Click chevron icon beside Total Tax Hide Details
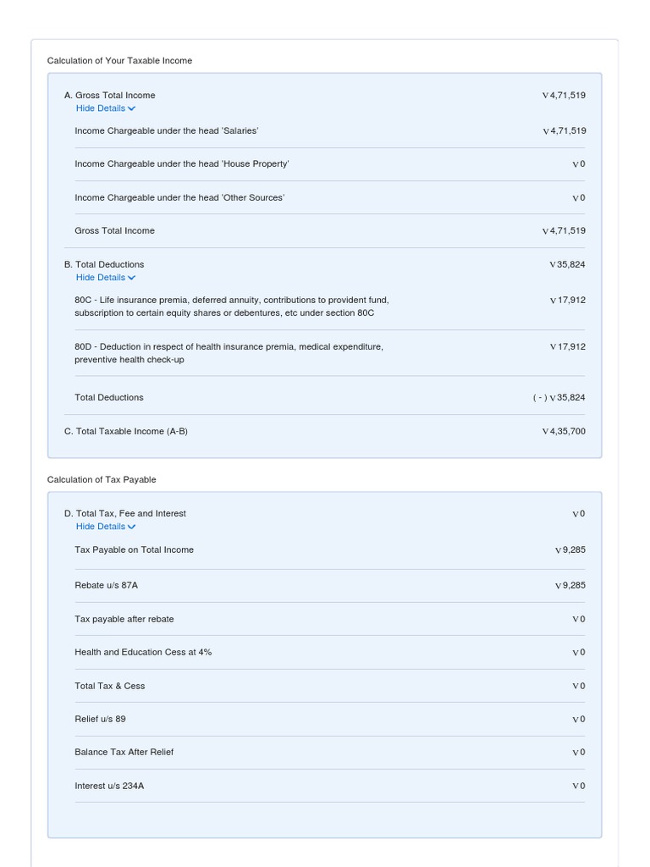This screenshot has height=867, width=650. coord(131,527)
